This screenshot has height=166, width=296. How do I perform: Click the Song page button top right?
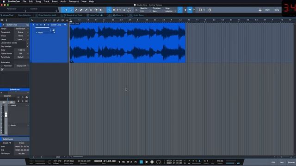[277, 10]
